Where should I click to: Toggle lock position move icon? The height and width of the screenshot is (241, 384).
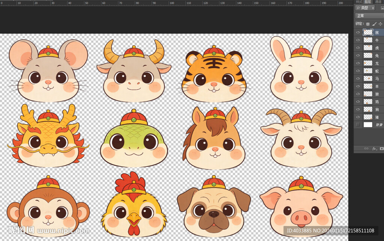pyautogui.click(x=380, y=24)
